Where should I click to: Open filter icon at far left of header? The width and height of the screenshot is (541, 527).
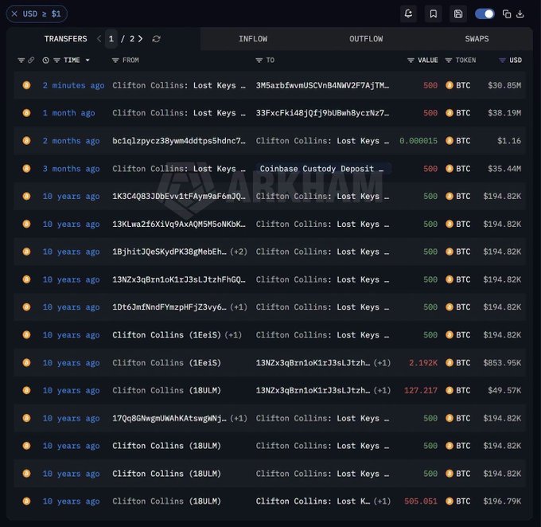point(21,61)
